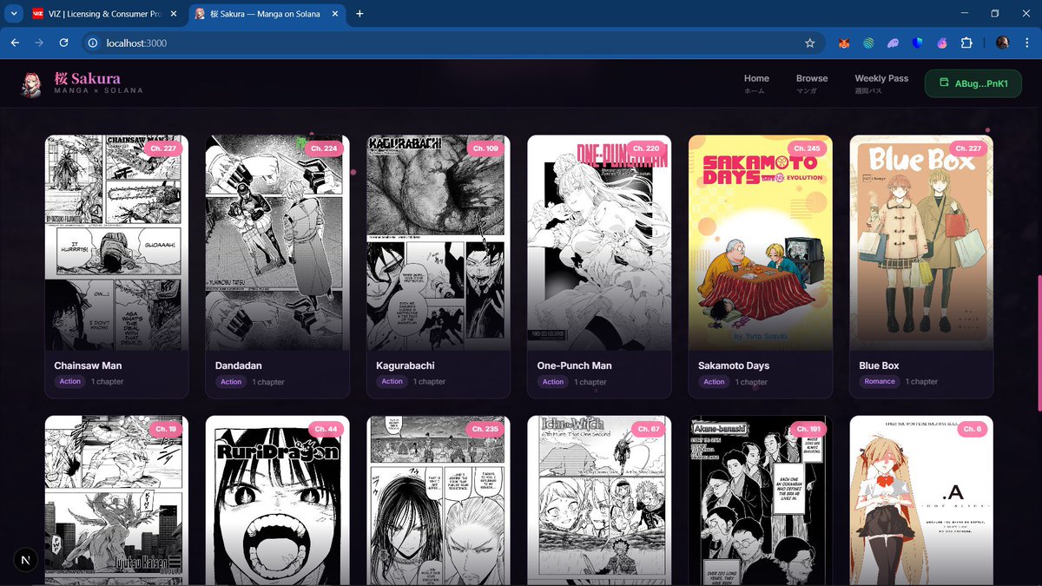Reload the page
The width and height of the screenshot is (1042, 586).
[x=63, y=43]
